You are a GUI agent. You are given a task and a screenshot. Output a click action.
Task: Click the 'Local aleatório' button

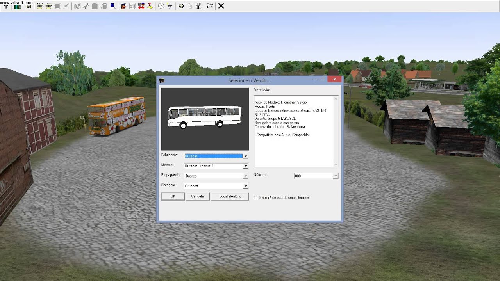230,196
